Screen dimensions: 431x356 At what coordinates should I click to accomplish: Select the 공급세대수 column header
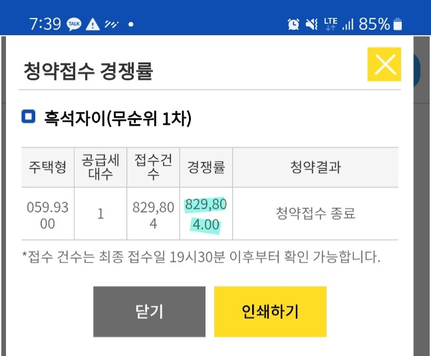click(100, 167)
